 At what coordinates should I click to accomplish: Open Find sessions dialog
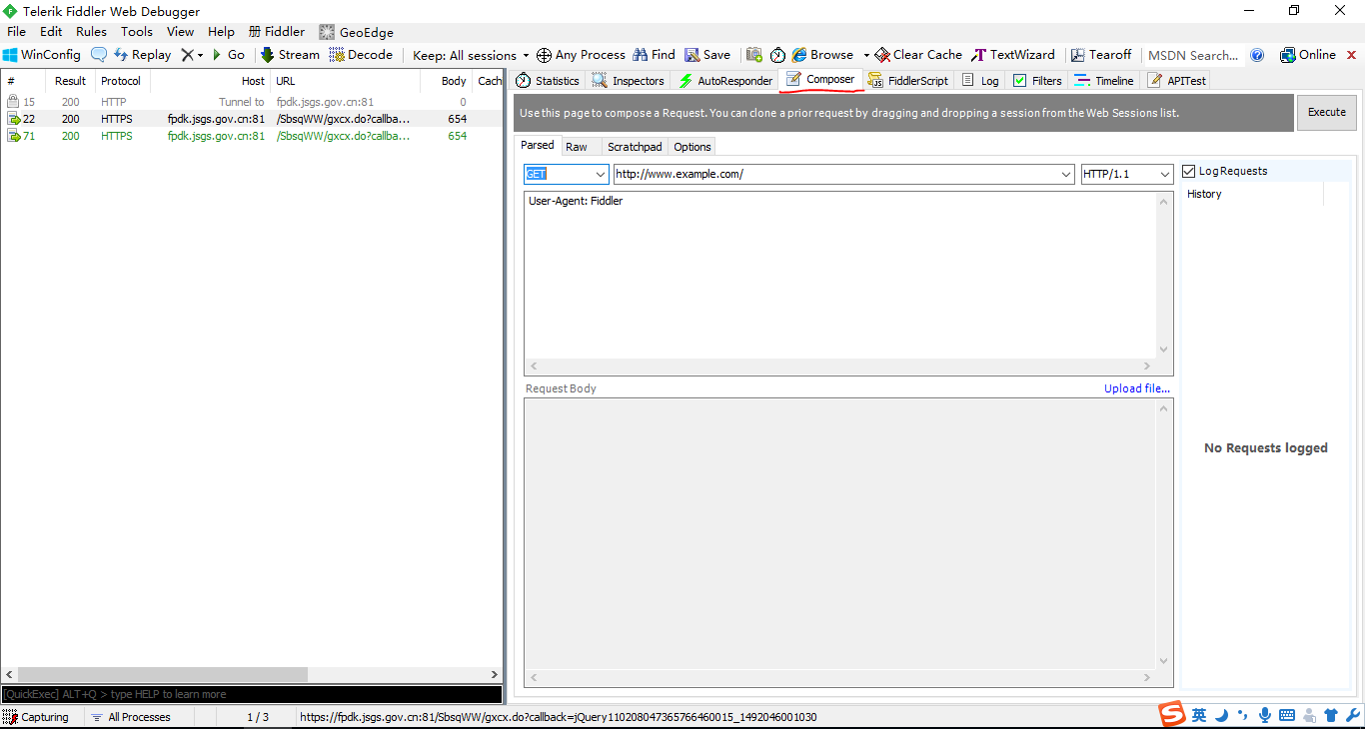tap(654, 55)
